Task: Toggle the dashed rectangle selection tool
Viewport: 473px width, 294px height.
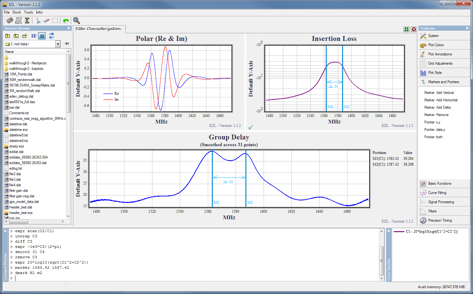Action: (55, 21)
